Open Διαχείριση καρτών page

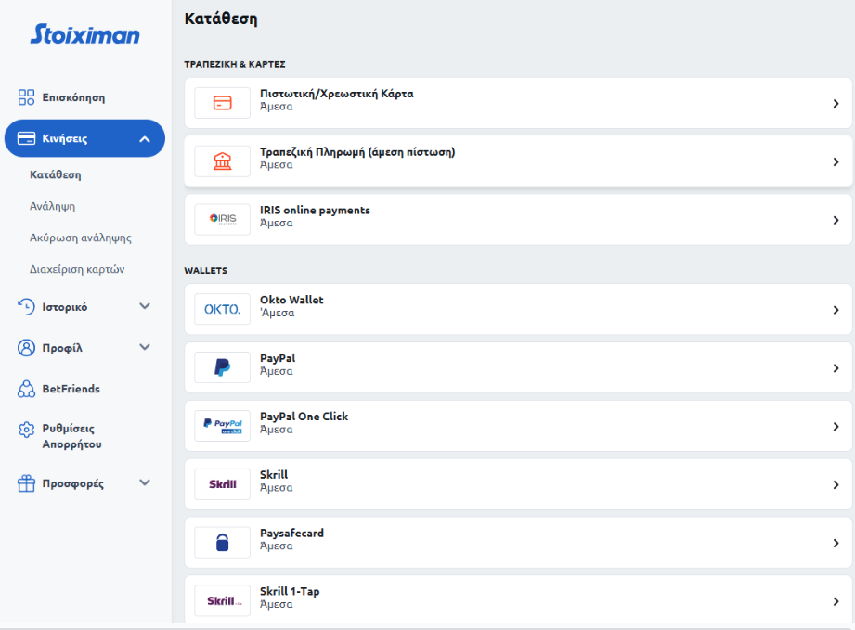click(x=77, y=269)
